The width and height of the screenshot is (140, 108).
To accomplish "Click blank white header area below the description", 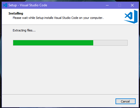I will 64,22.
